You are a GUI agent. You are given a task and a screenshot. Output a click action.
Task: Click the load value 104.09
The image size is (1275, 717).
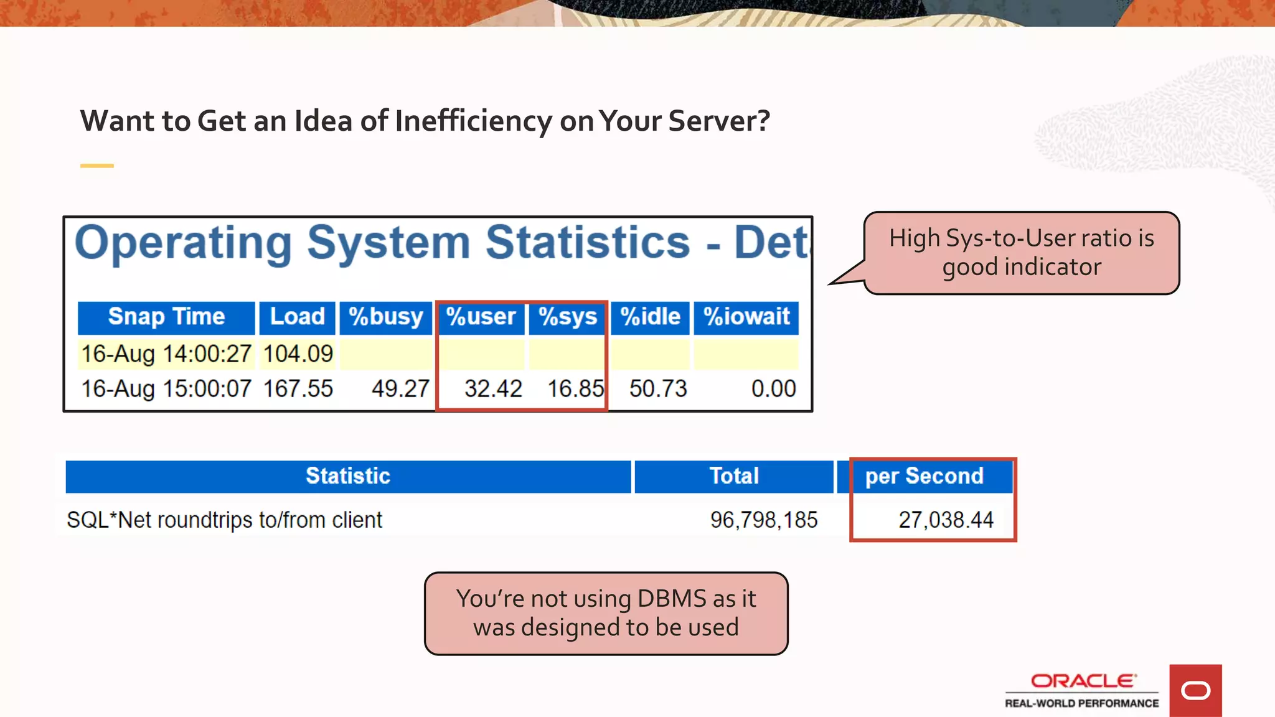coord(298,354)
